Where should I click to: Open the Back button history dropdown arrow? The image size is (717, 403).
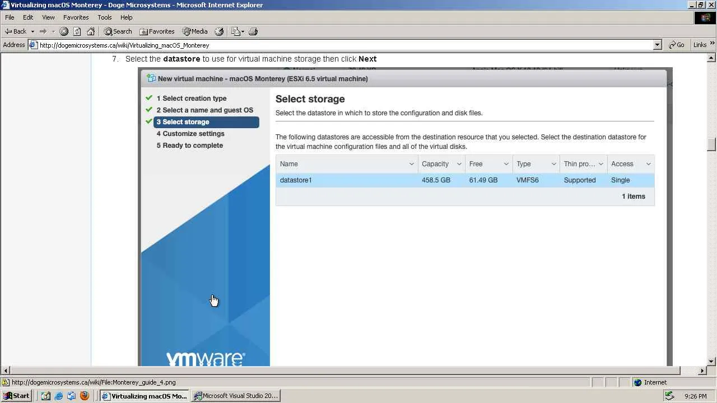click(32, 31)
